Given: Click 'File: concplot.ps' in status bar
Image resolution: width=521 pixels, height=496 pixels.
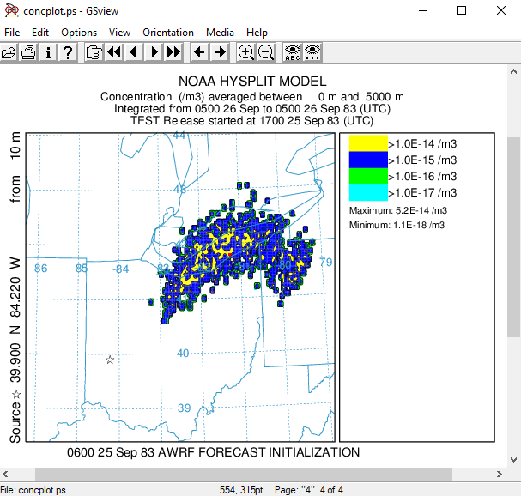Looking at the screenshot, I should (x=33, y=490).
